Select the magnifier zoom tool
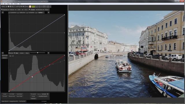The height and width of the screenshot is (104, 185). tap(19, 6)
